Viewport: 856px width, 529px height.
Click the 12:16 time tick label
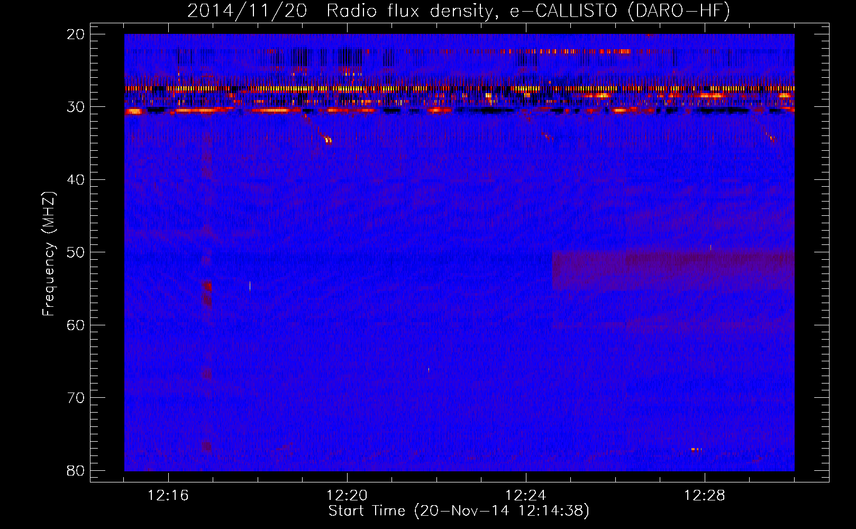(x=168, y=496)
